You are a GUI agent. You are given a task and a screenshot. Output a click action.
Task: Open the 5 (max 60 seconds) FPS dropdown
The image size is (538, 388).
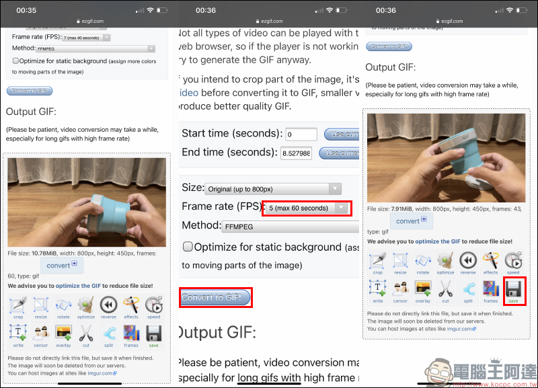click(307, 208)
